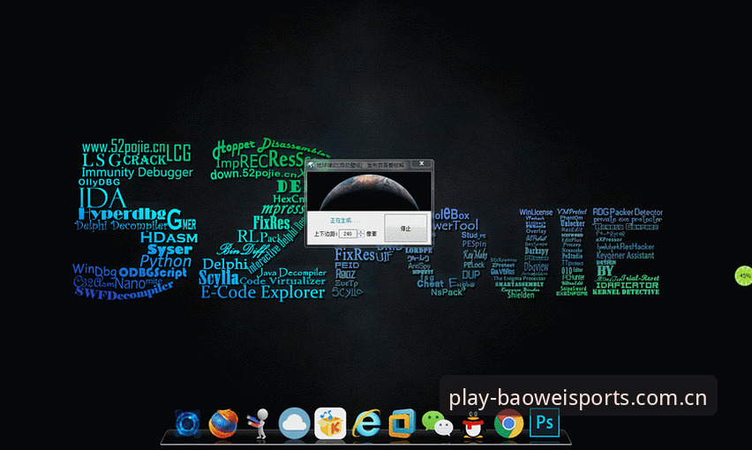Close the earth wallpaper dialog
752x450 pixels.
422,163
